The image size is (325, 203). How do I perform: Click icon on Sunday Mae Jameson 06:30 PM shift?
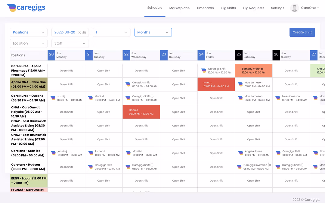pos(278,98)
